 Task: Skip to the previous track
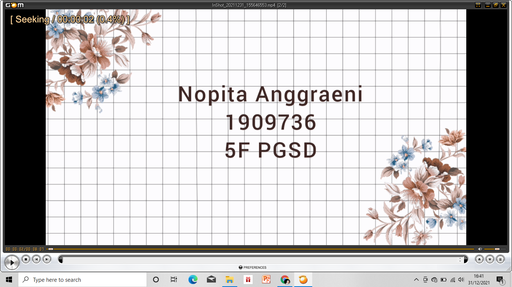tap(36, 259)
